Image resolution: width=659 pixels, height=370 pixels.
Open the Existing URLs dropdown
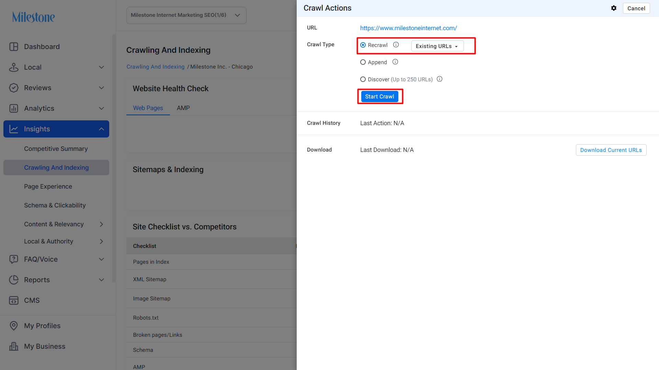click(437, 46)
